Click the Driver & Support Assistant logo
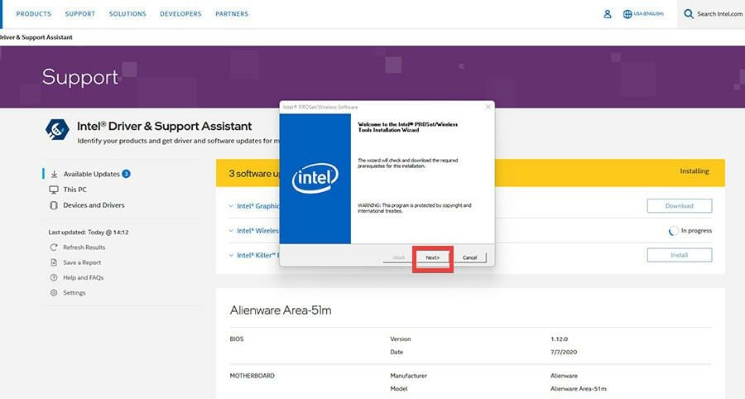The height and width of the screenshot is (399, 745). 57,129
